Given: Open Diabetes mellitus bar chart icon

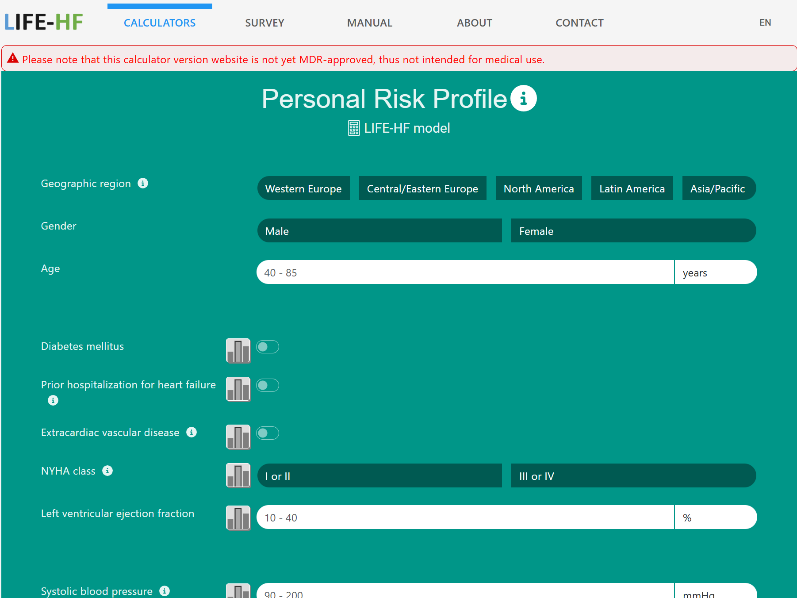Looking at the screenshot, I should (238, 351).
